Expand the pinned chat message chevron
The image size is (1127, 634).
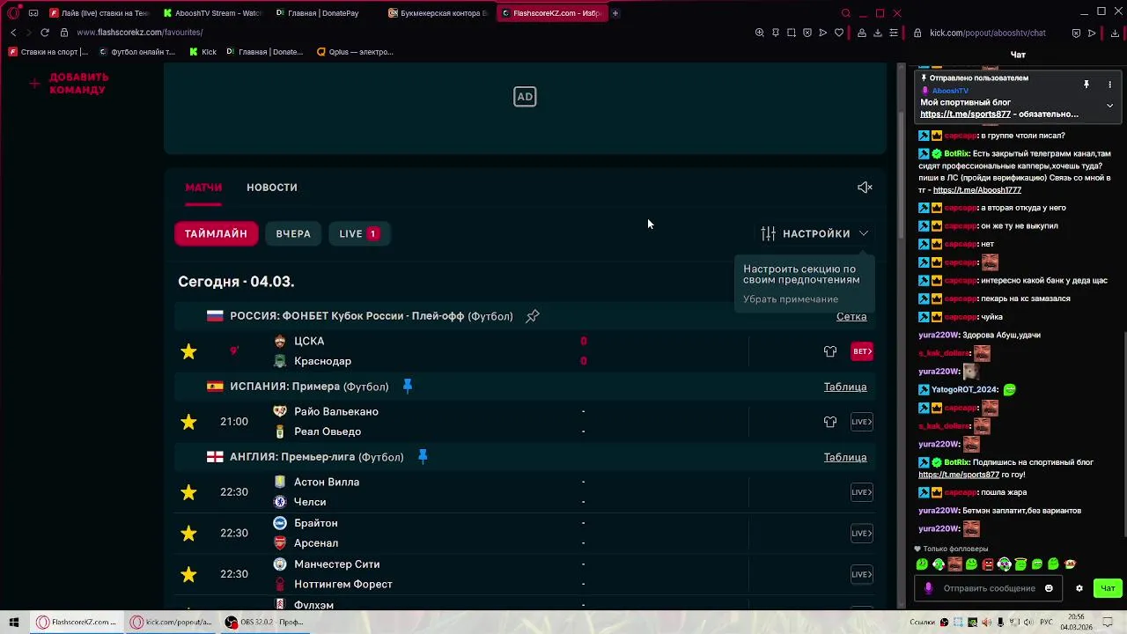pos(1109,106)
